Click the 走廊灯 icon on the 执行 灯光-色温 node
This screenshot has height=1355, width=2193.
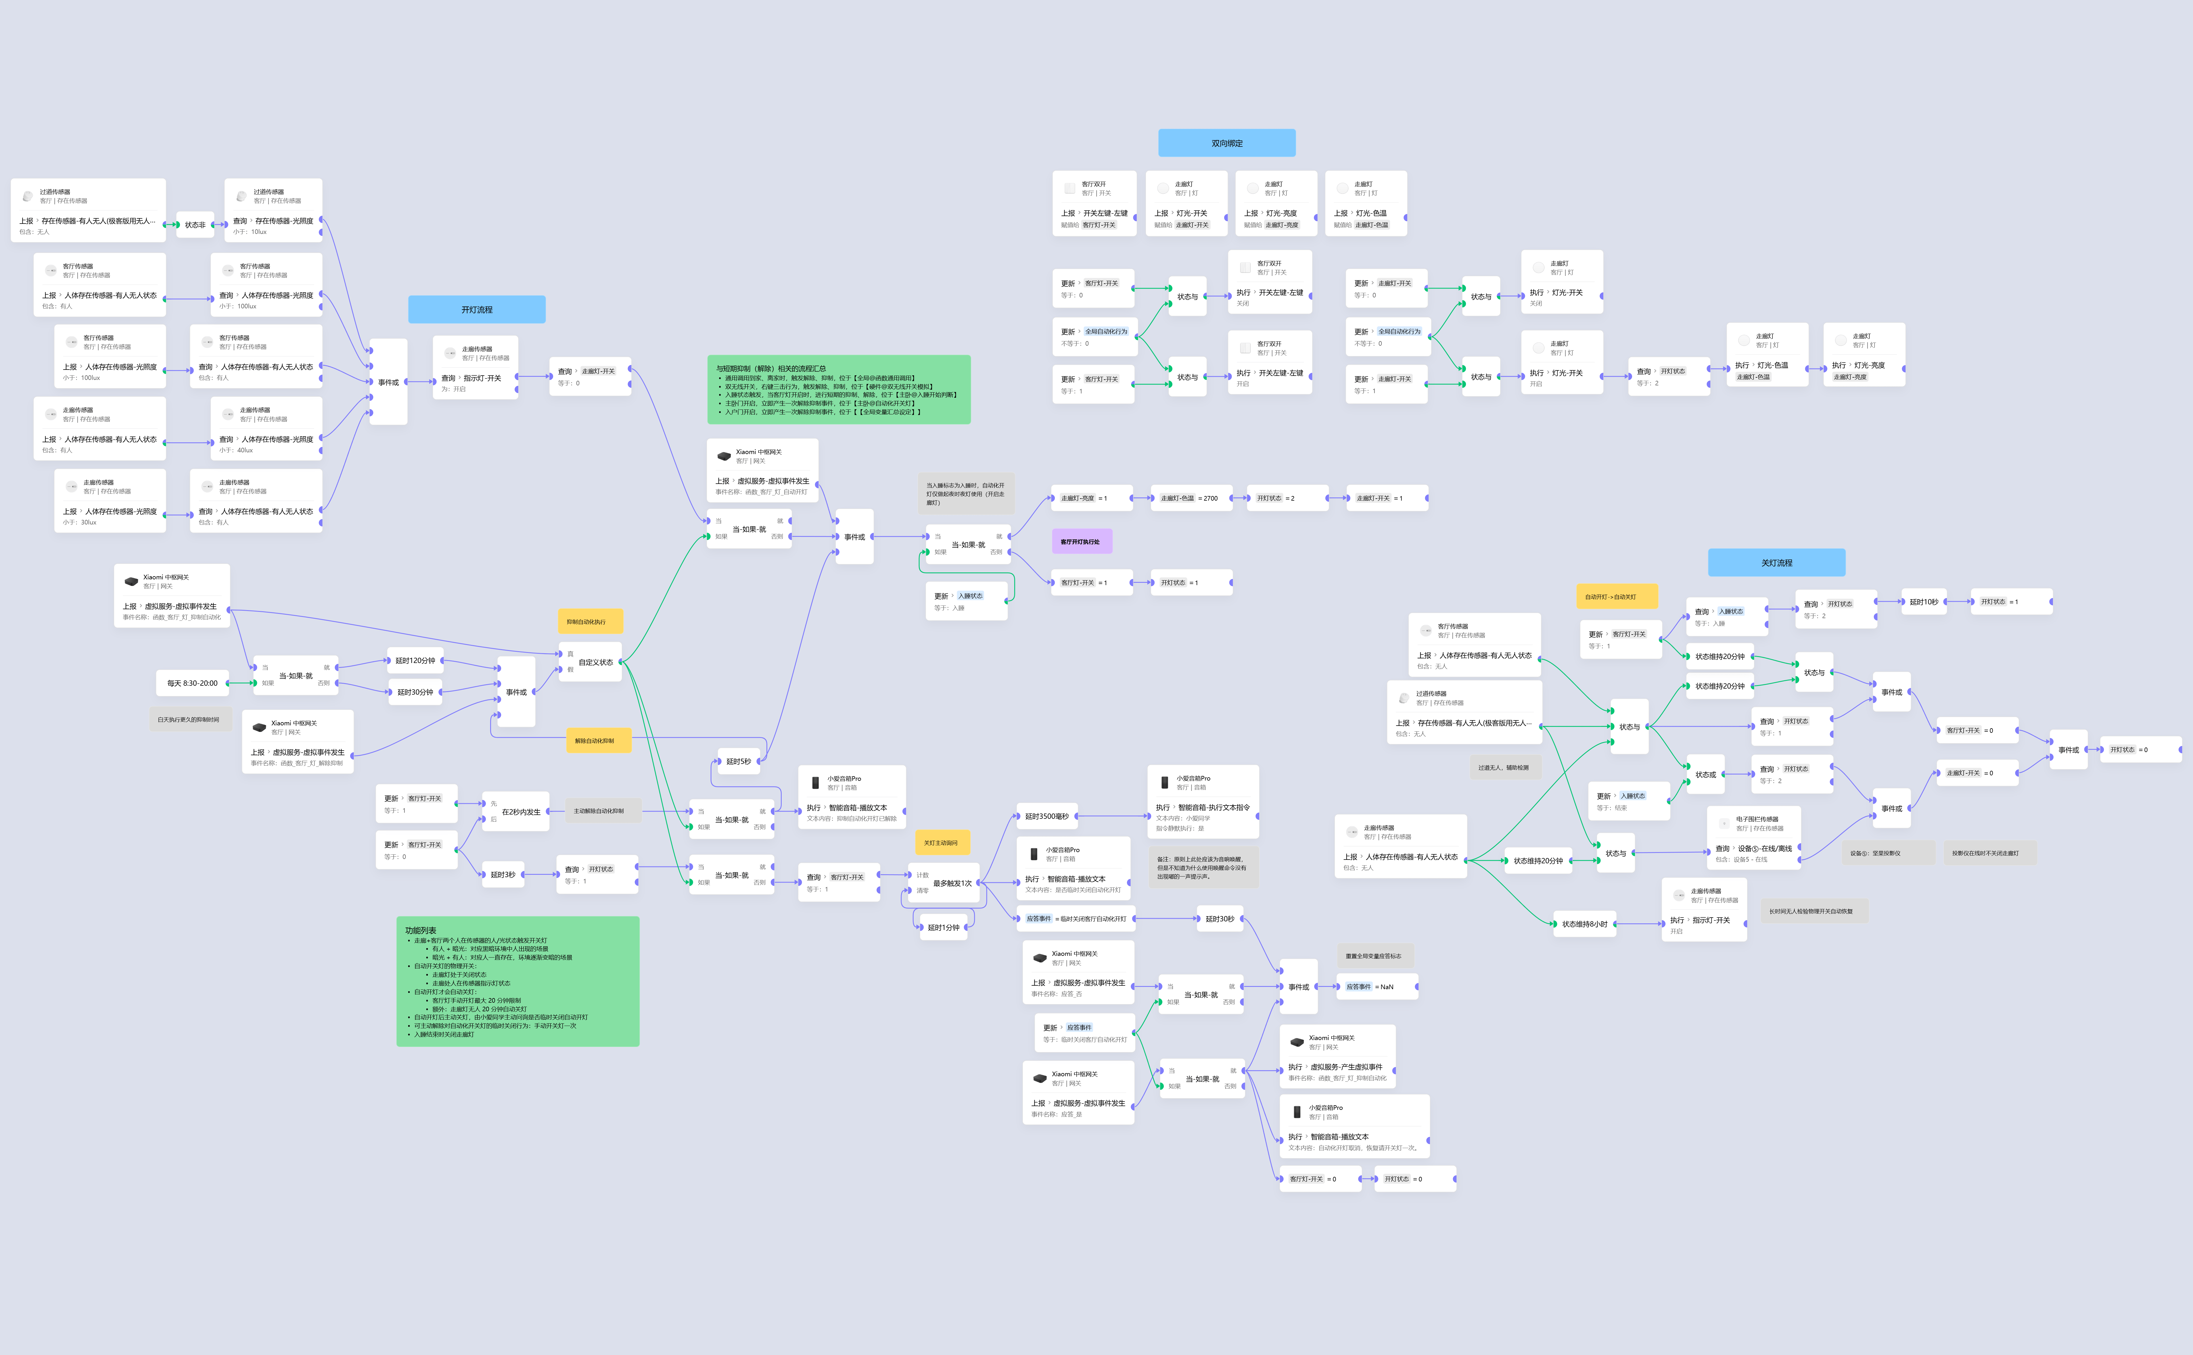coord(1744,341)
